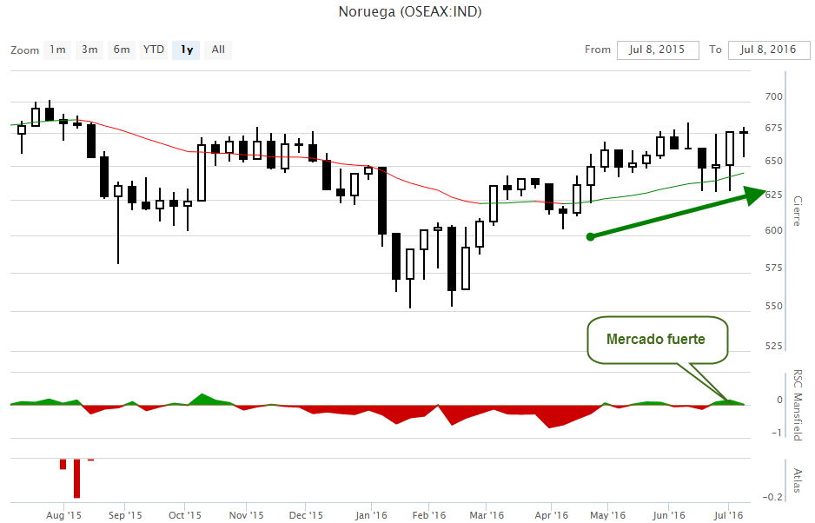Screen dimensions: 815x523
Task: Click the Apr '16 date label
Action: (x=552, y=515)
